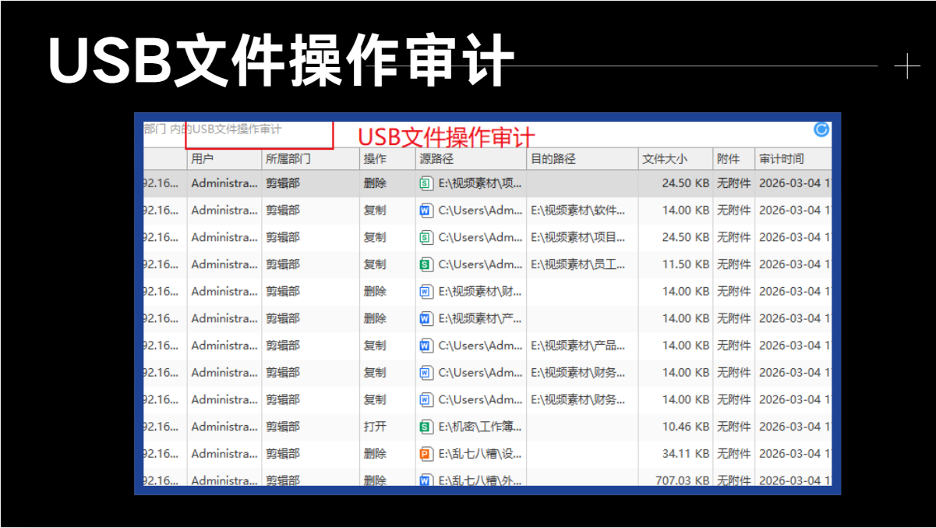
Task: Click 无附件 in the 707.03 KB row
Action: 734,480
